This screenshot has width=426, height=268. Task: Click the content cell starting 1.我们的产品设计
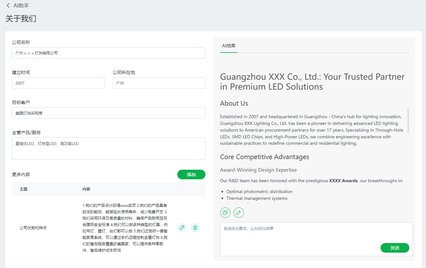[x=125, y=228]
